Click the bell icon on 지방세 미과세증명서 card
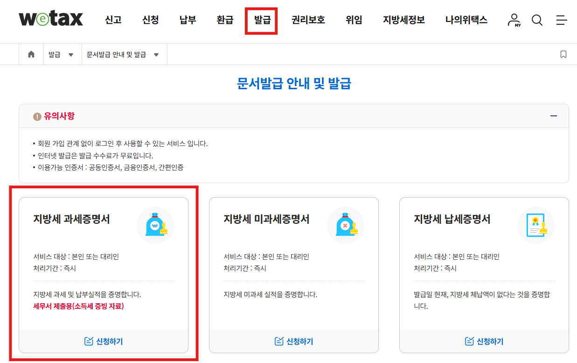 pos(346,225)
